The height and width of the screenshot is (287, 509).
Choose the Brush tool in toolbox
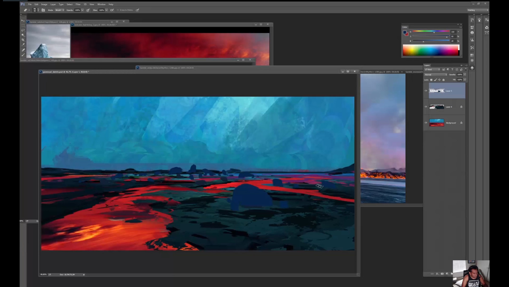(23, 55)
